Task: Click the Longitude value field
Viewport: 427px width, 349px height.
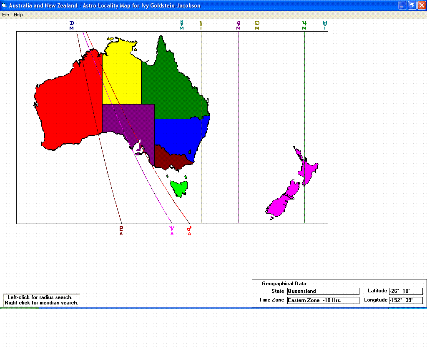Action: pos(405,300)
